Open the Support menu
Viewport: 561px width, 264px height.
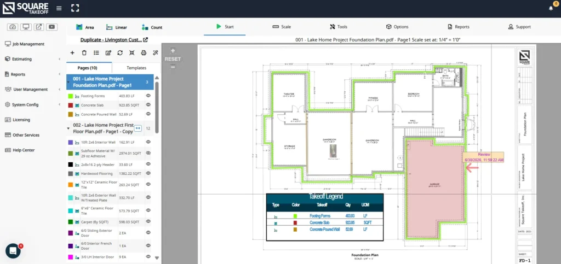[519, 27]
